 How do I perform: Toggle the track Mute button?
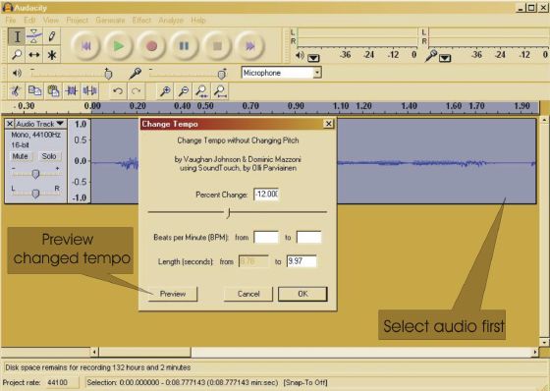click(20, 156)
